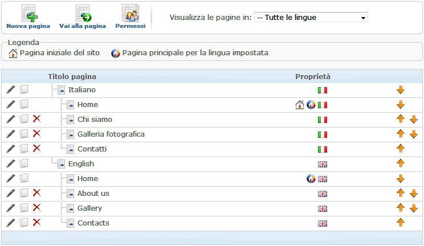This screenshot has height=246, width=424.
Task: Open the Permessi settings
Action: pos(130,17)
